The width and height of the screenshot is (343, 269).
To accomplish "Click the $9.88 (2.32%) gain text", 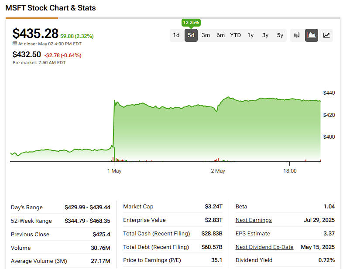I will click(77, 36).
